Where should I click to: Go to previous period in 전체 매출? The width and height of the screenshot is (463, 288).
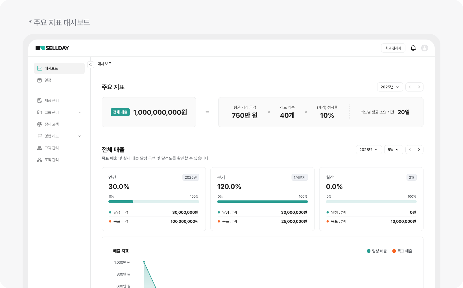(x=410, y=150)
